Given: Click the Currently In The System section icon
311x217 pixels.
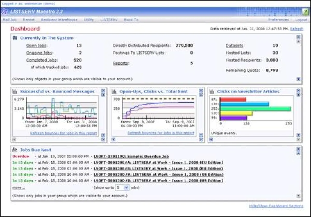Looking at the screenshot, I should [x=15, y=38].
